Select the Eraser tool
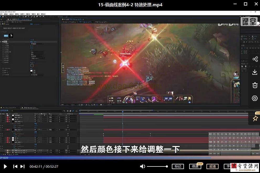Screen dimensions: 260x173 point(37,17)
